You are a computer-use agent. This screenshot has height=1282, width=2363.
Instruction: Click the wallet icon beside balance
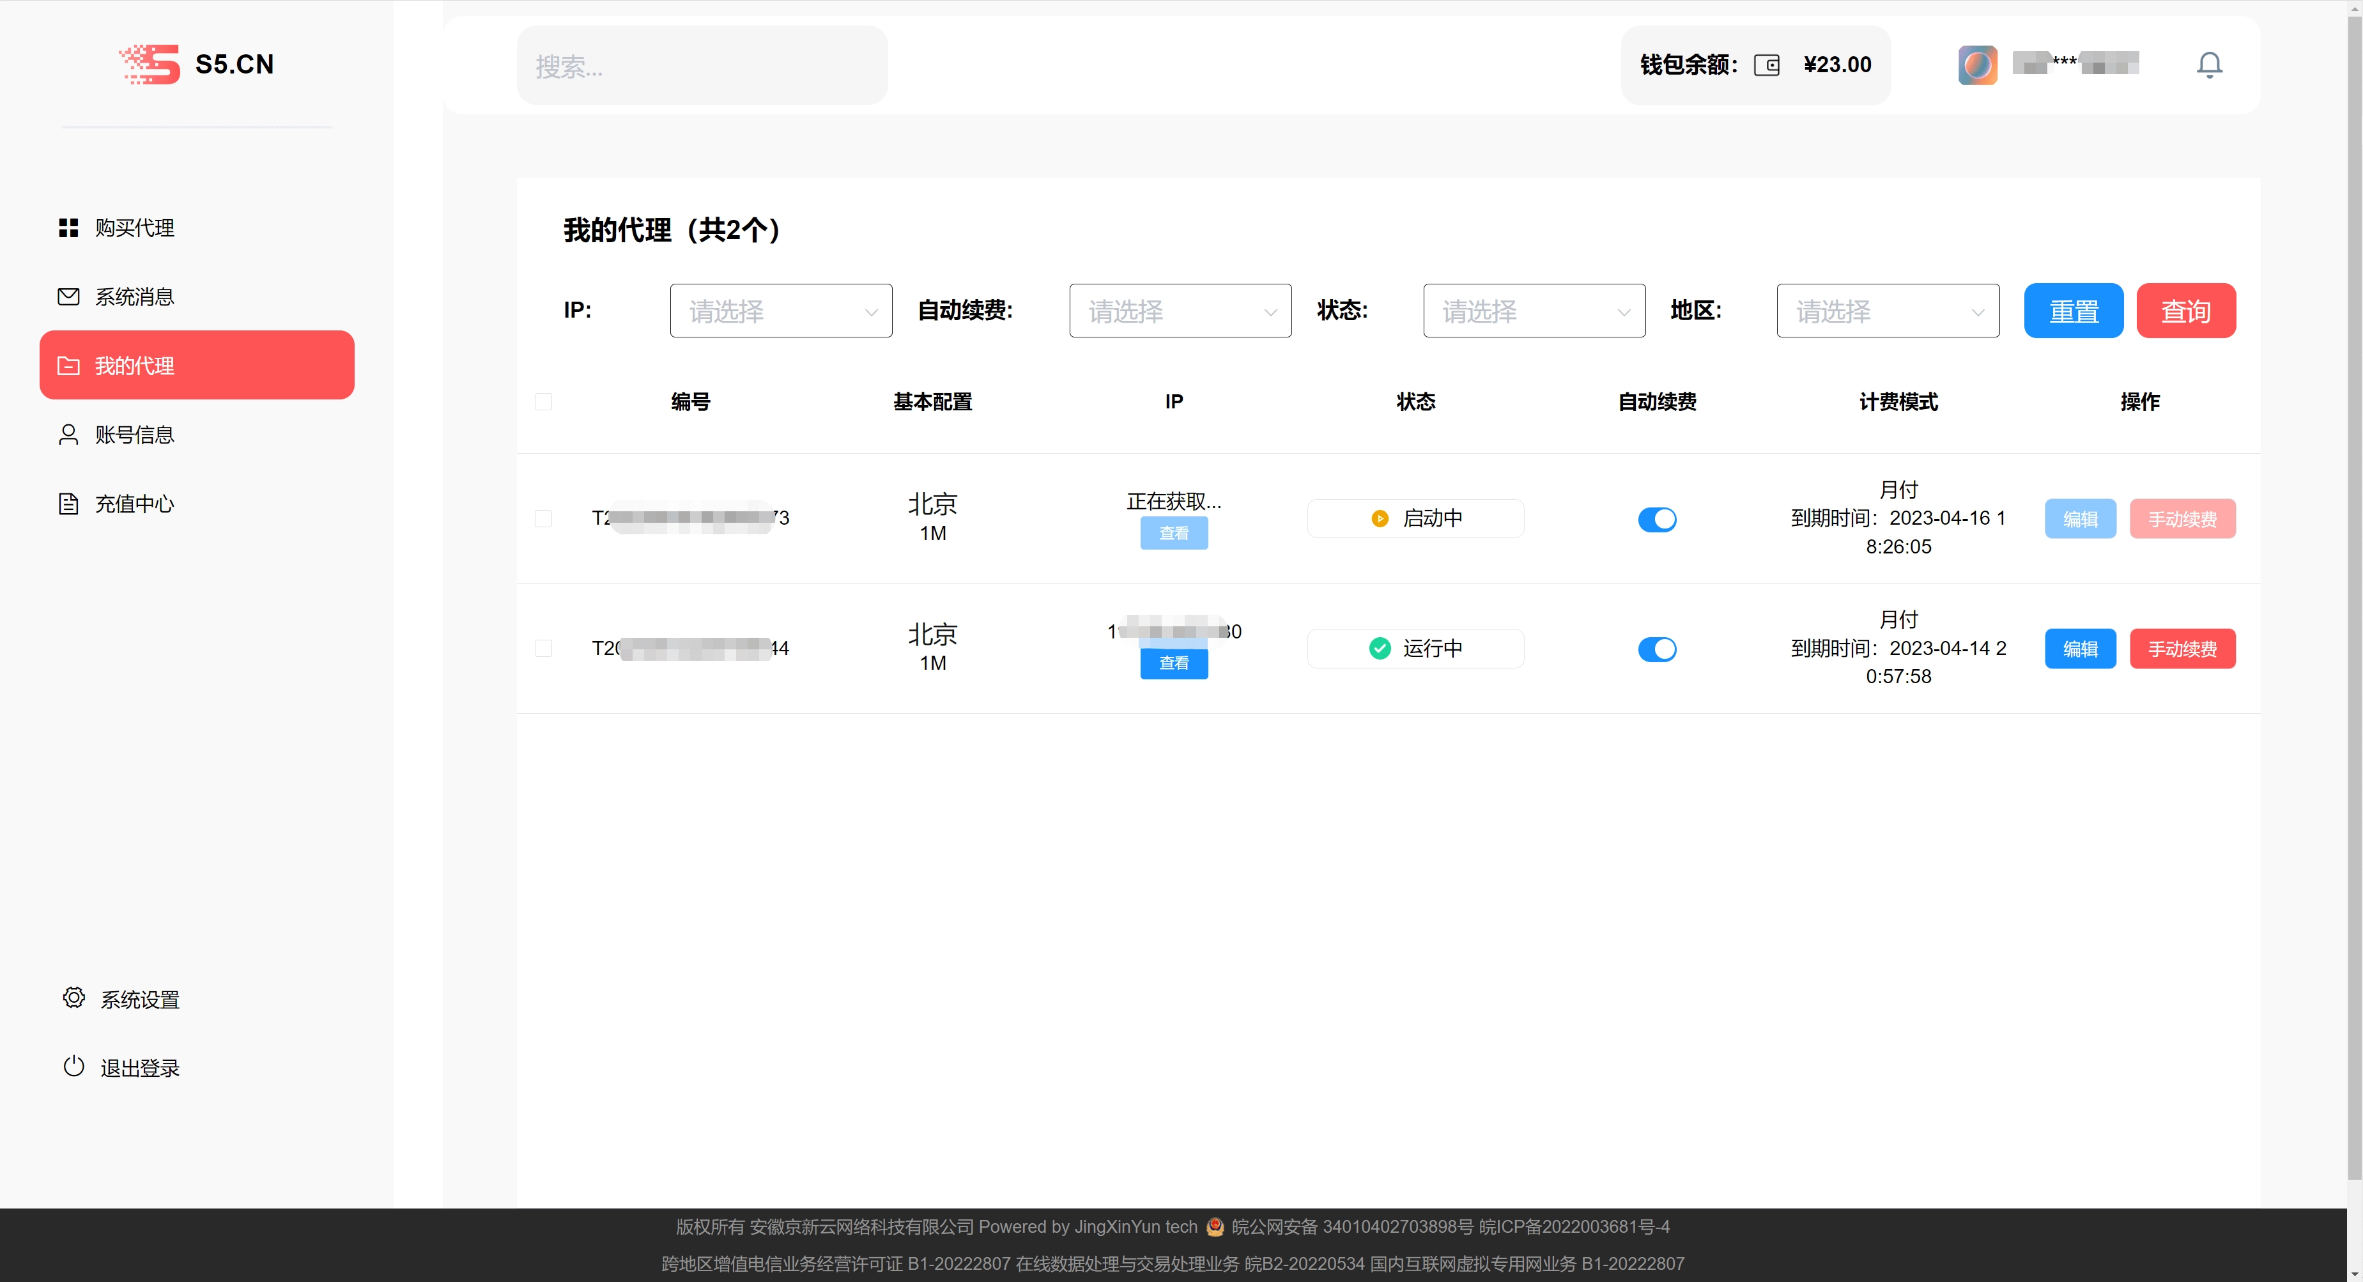click(1766, 65)
